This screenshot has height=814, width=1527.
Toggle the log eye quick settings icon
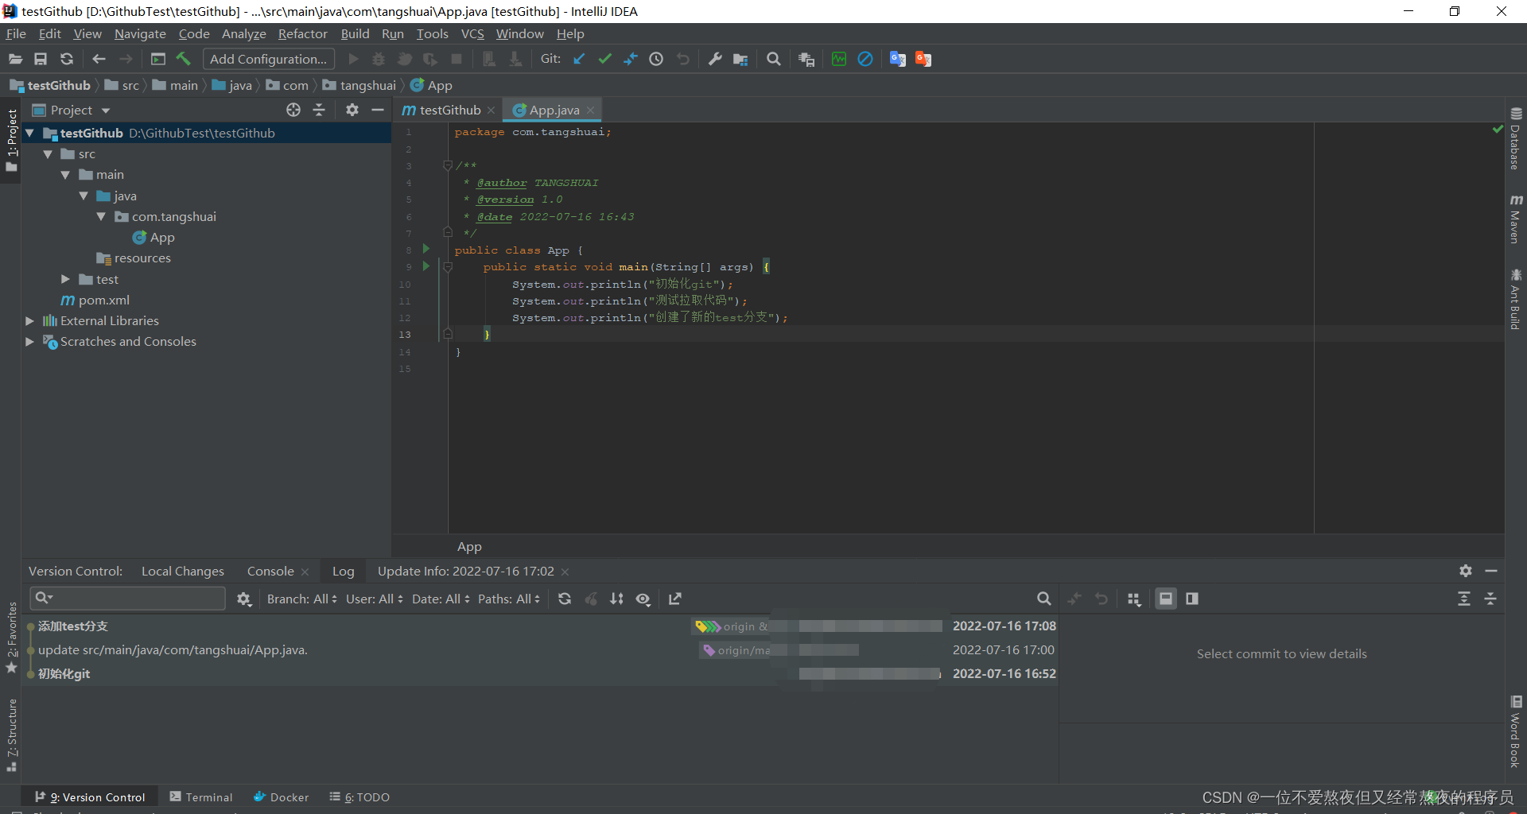coord(643,599)
